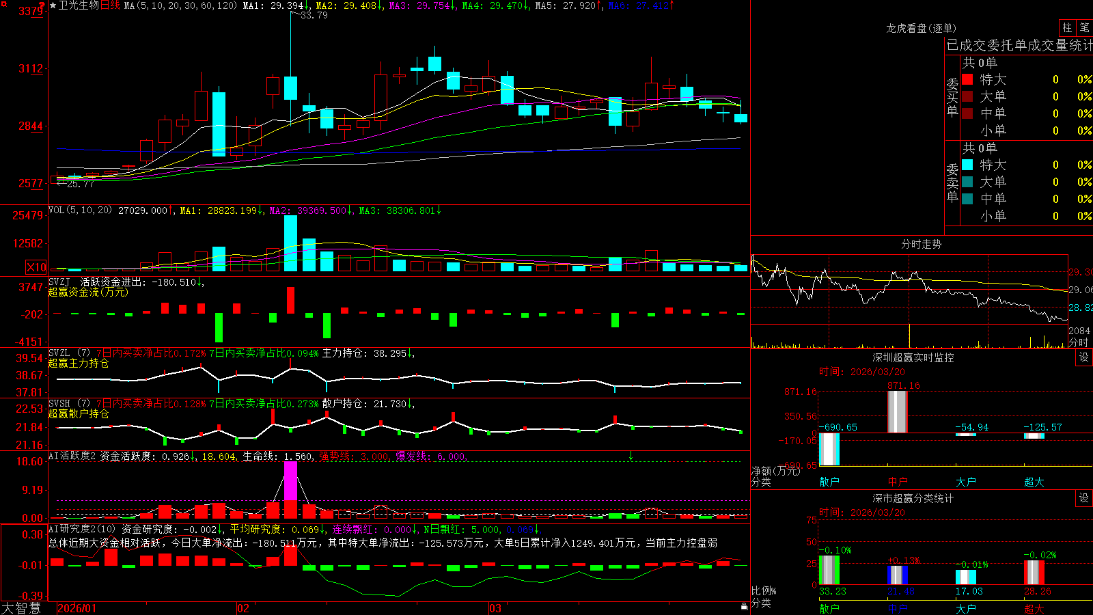Image resolution: width=1093 pixels, height=615 pixels.
Task: Click the 时间: 2026/03/20 in 深圳超赢实时监控
Action: 862,372
